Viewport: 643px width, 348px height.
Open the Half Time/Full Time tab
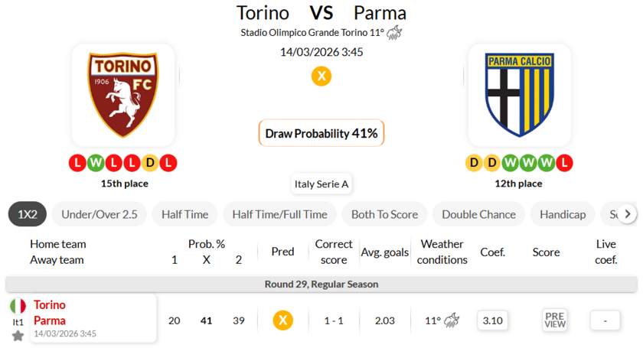279,214
